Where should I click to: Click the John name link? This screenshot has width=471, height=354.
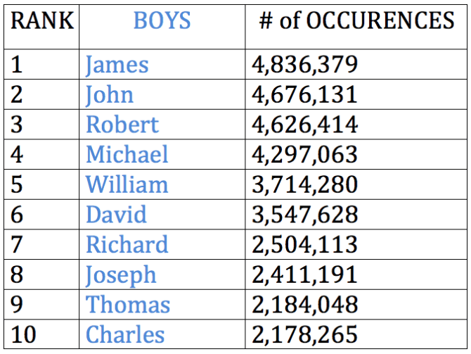click(110, 95)
